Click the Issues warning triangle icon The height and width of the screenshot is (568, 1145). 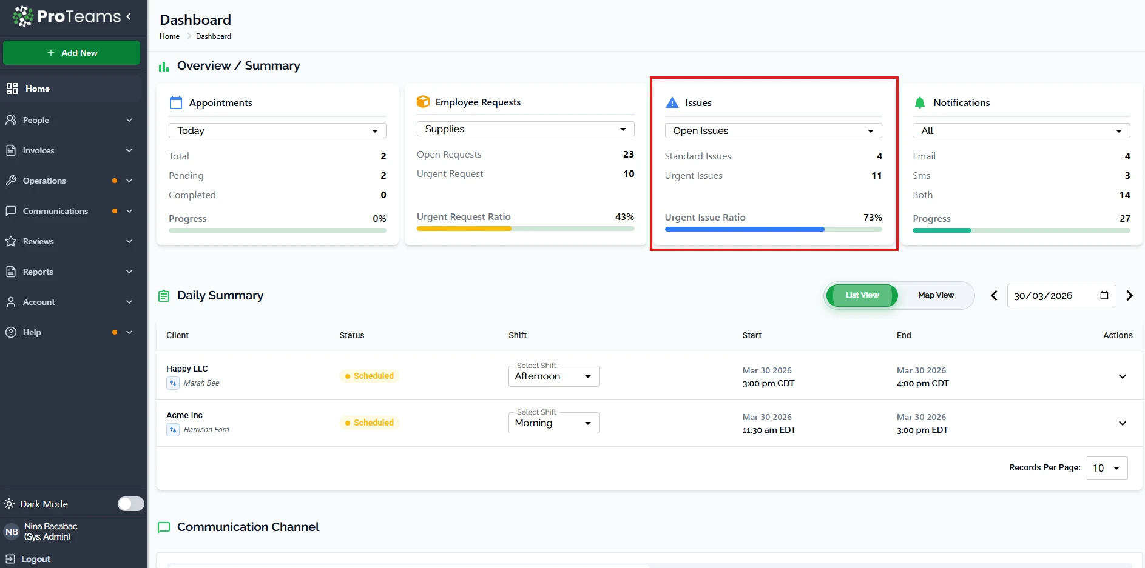(672, 103)
